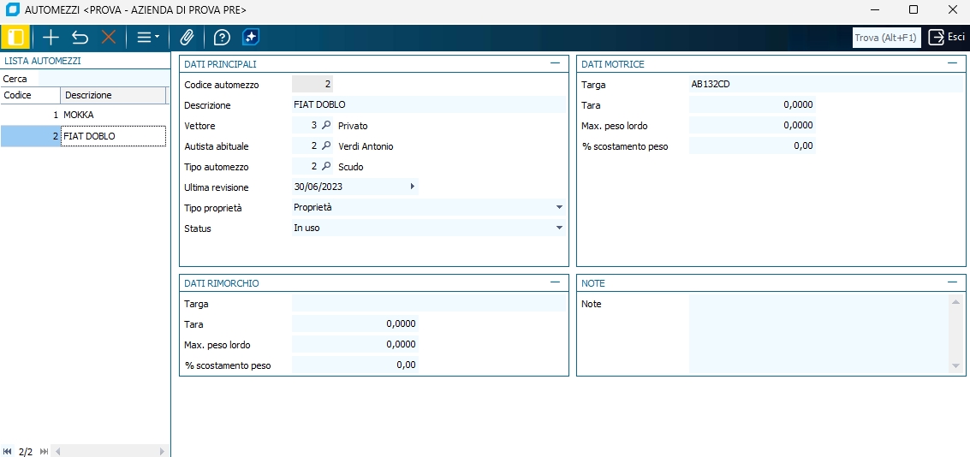Click Scudo vehicle type text
Image resolution: width=970 pixels, height=457 pixels.
click(351, 166)
